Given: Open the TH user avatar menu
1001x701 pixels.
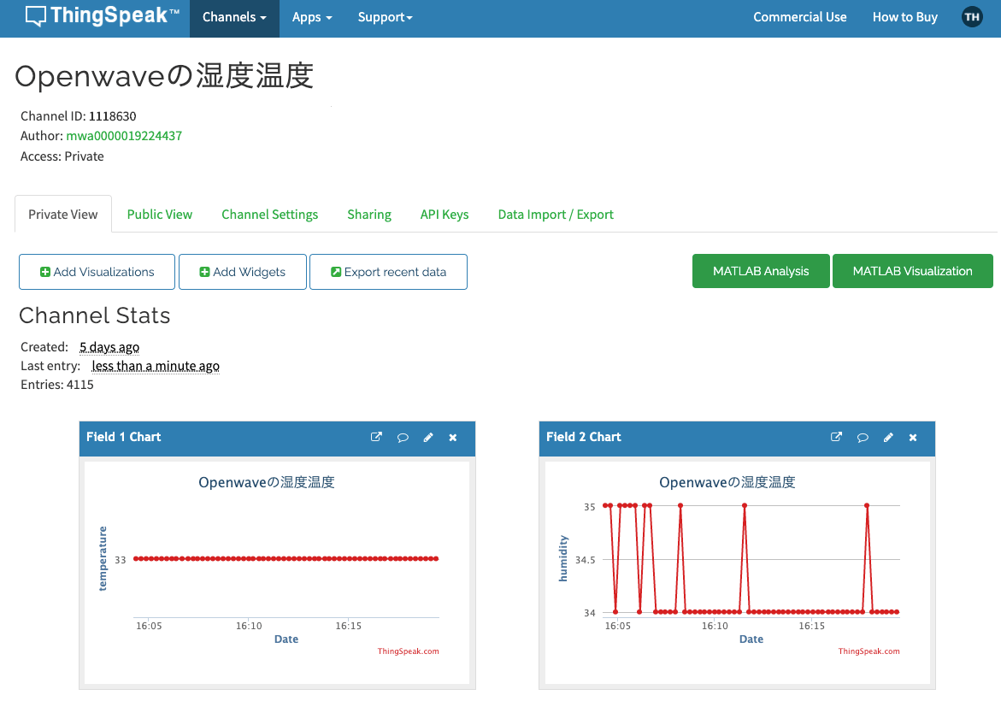Looking at the screenshot, I should point(972,17).
